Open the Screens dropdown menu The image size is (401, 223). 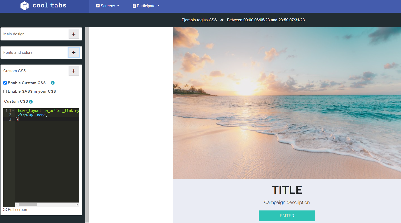pos(108,6)
